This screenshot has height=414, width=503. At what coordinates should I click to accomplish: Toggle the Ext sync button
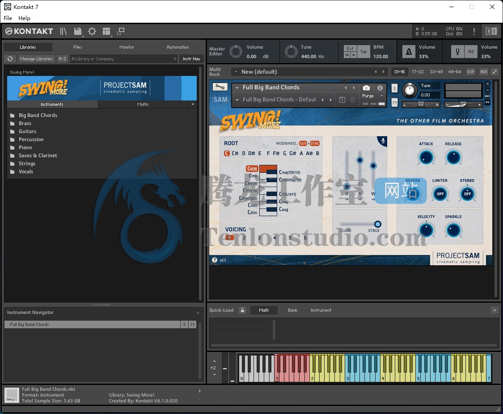pyautogui.click(x=350, y=48)
